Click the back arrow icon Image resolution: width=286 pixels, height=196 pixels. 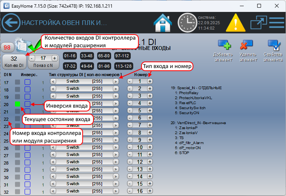coord(11,23)
